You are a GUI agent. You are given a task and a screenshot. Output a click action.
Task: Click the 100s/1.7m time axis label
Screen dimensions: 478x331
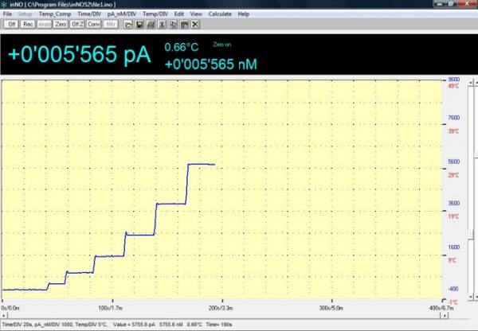[111, 308]
